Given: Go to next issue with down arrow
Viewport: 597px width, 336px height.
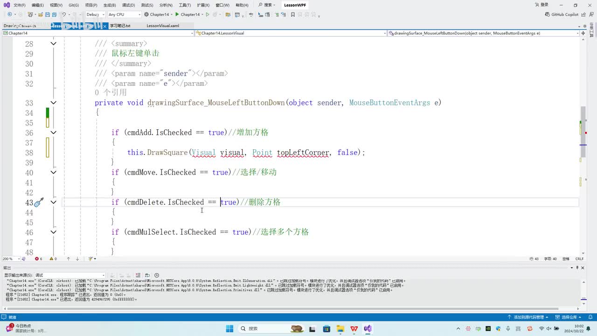Looking at the screenshot, I should 77,259.
